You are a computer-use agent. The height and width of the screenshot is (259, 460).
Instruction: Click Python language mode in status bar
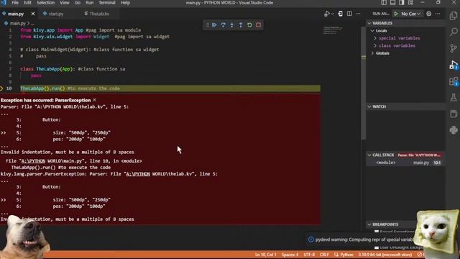point(346,255)
